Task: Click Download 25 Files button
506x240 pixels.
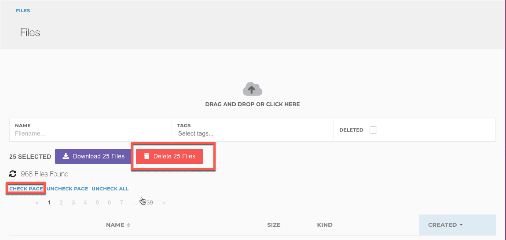Action: coord(93,156)
